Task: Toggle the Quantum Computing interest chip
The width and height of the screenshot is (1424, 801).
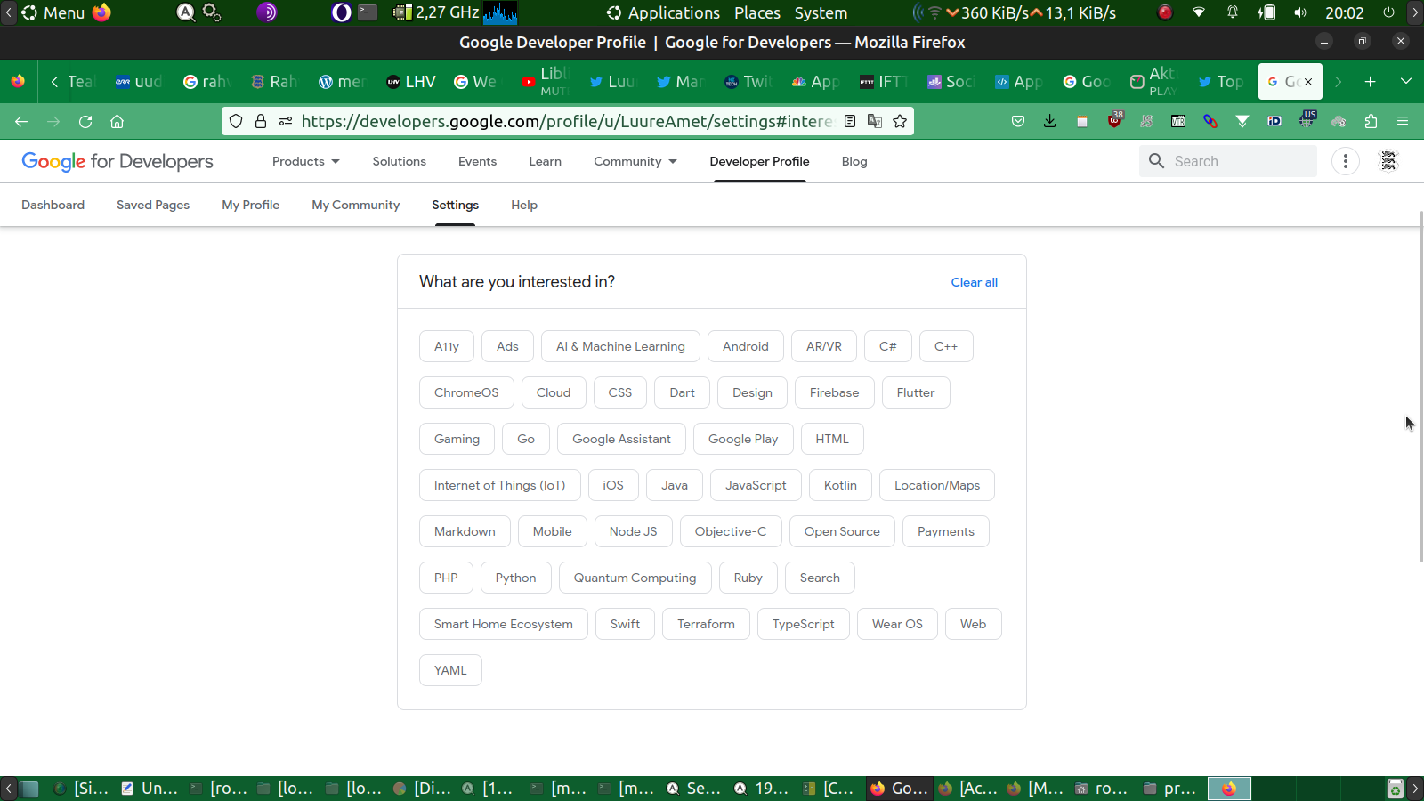Action: tap(635, 578)
